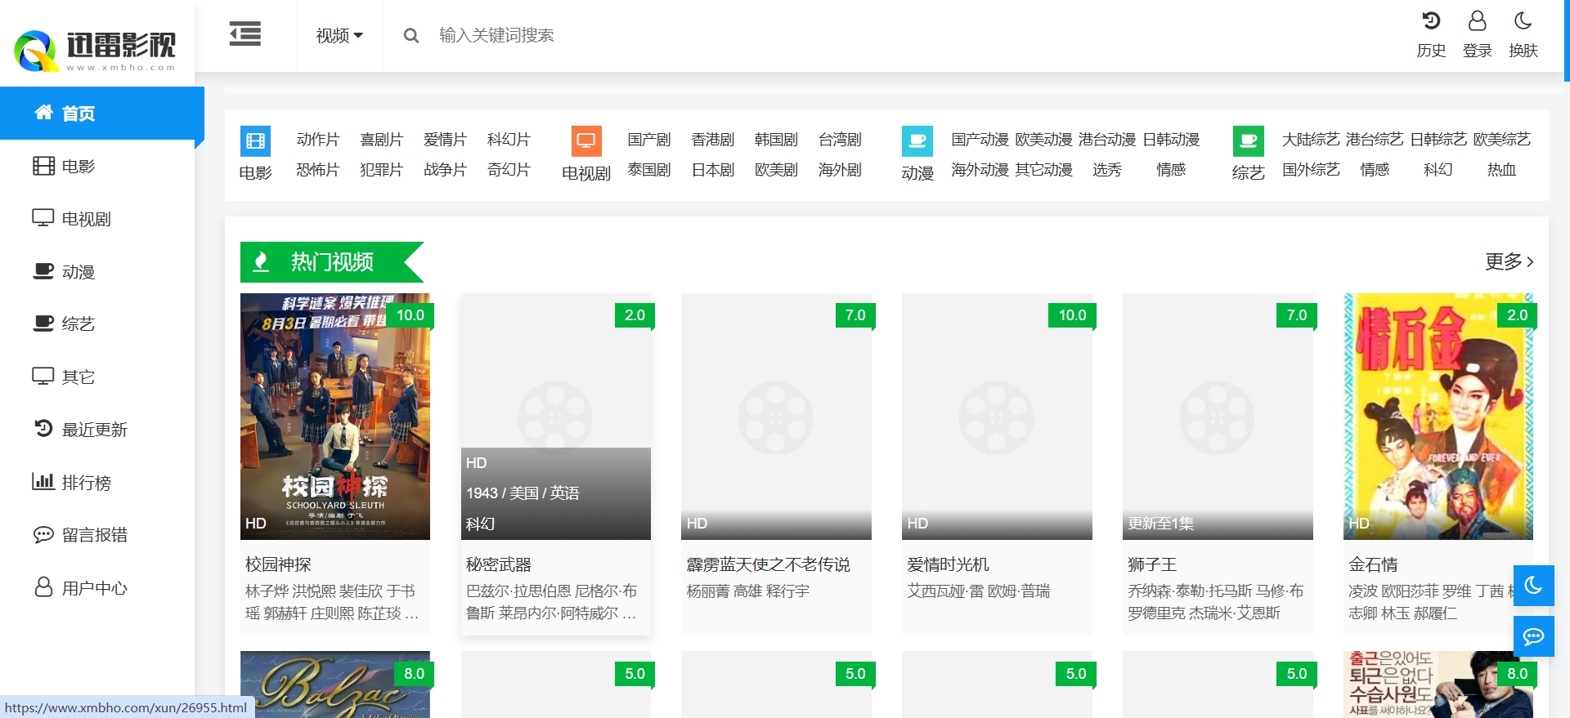Click the orange TV series category icon

[x=586, y=141]
